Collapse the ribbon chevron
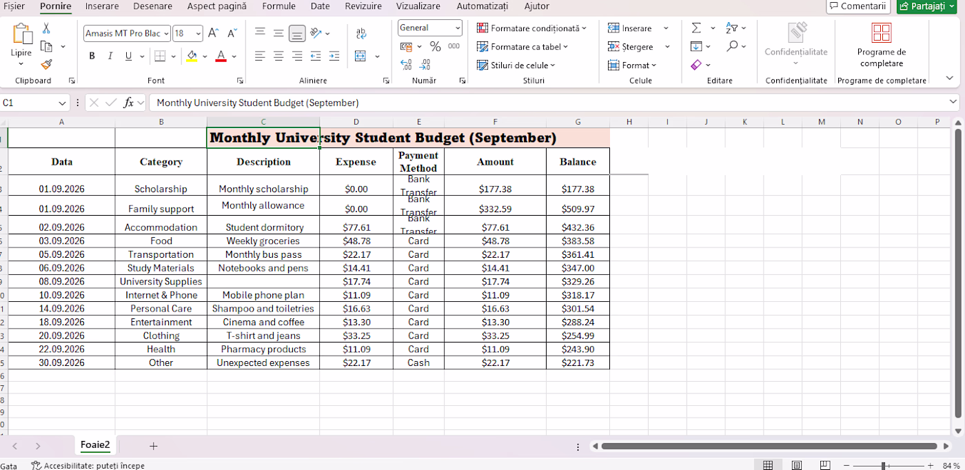The height and width of the screenshot is (470, 965). [949, 78]
